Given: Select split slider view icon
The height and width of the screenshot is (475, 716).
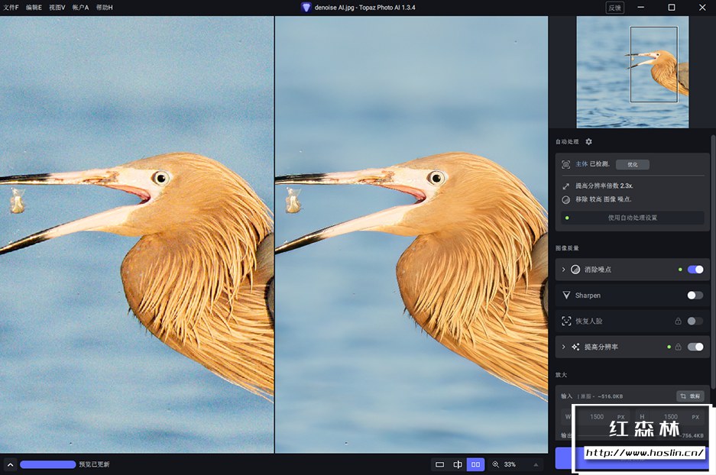Looking at the screenshot, I should pos(457,464).
